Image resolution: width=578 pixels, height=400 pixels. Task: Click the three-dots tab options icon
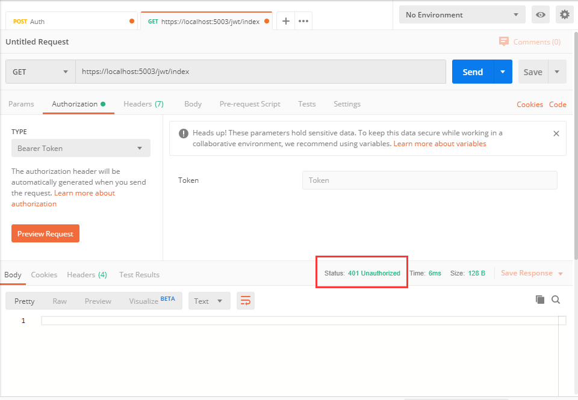[x=303, y=21]
